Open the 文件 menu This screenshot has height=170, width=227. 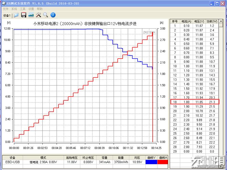pos(6,9)
